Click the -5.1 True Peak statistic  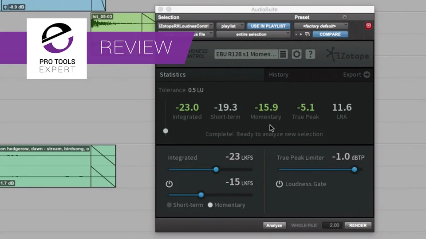(306, 108)
